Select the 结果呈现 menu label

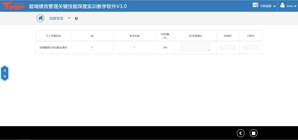pyautogui.click(x=56, y=18)
